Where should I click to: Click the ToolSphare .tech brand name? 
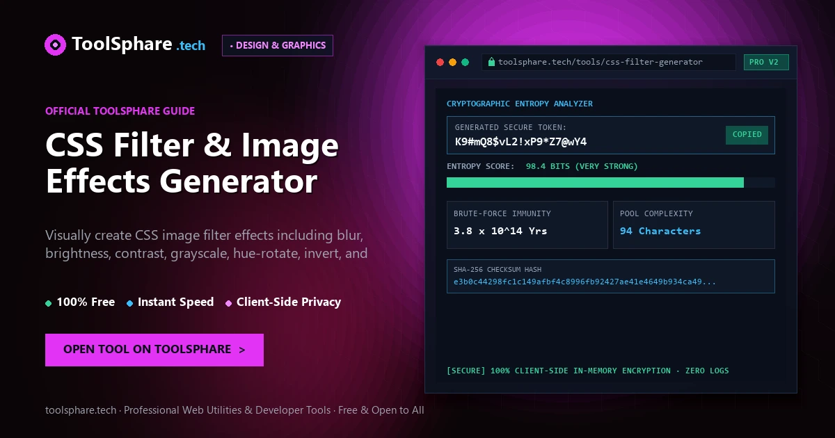click(x=138, y=44)
